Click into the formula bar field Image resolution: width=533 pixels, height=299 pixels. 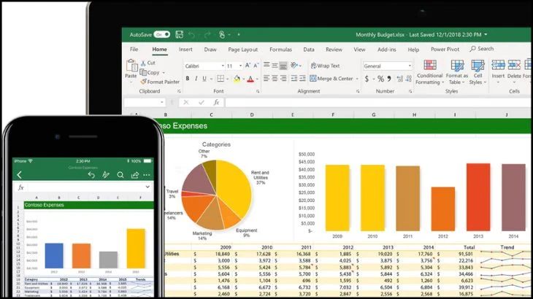[x=377, y=102]
